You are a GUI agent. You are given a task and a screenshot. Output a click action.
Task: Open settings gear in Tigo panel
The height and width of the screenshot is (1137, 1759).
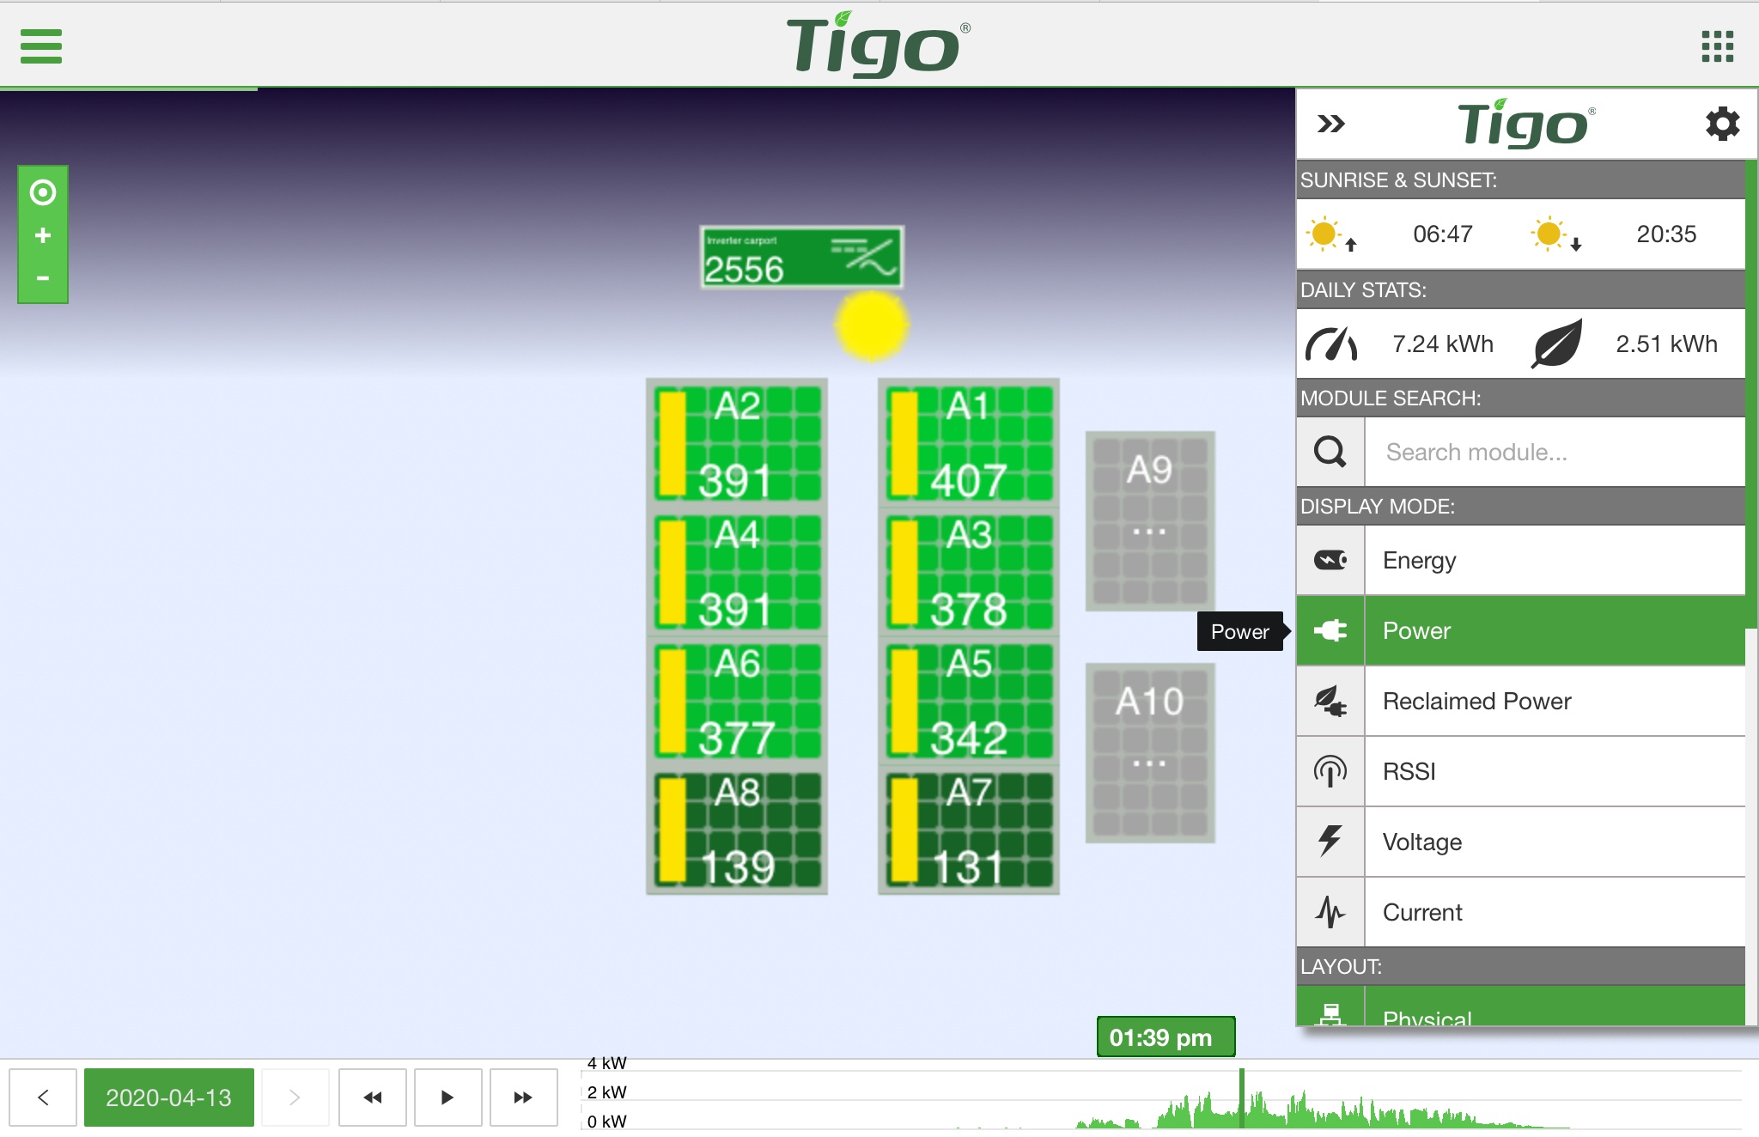1722,125
